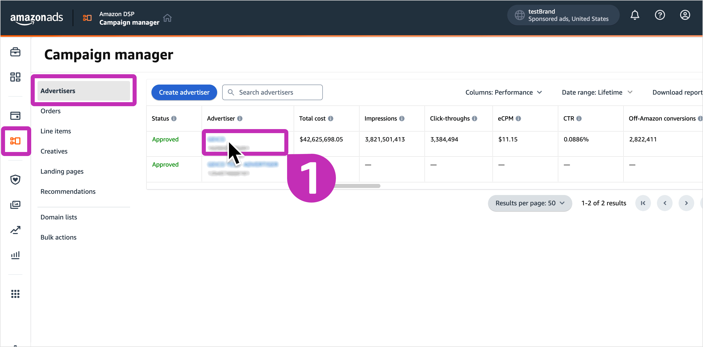Click the home icon beside Campaign manager
The image size is (703, 347).
coord(167,18)
